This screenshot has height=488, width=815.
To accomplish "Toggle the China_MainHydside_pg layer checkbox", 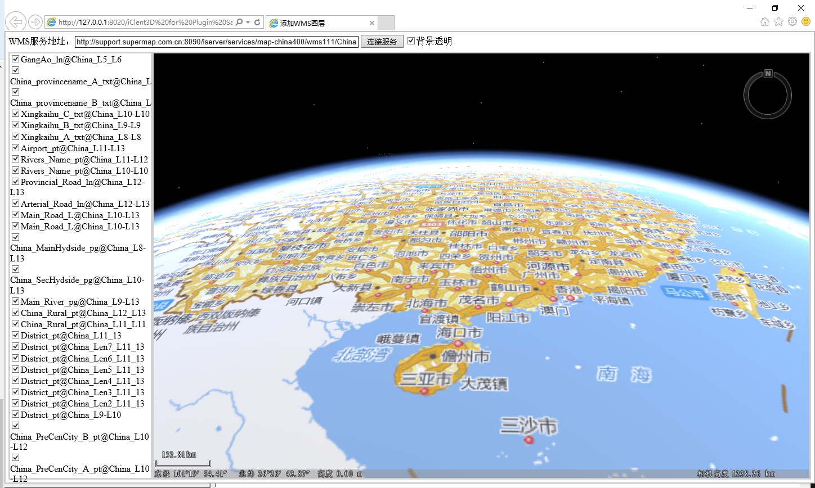I will coord(16,237).
